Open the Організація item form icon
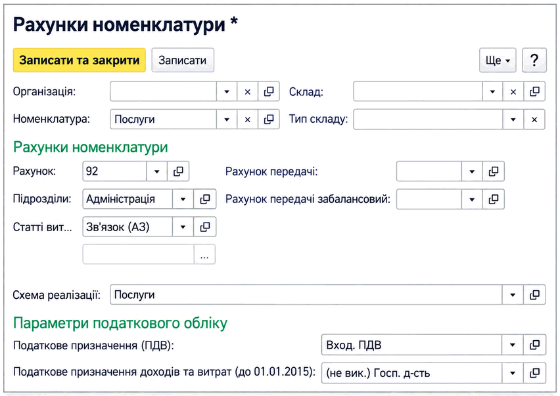The width and height of the screenshot is (560, 396). point(269,92)
